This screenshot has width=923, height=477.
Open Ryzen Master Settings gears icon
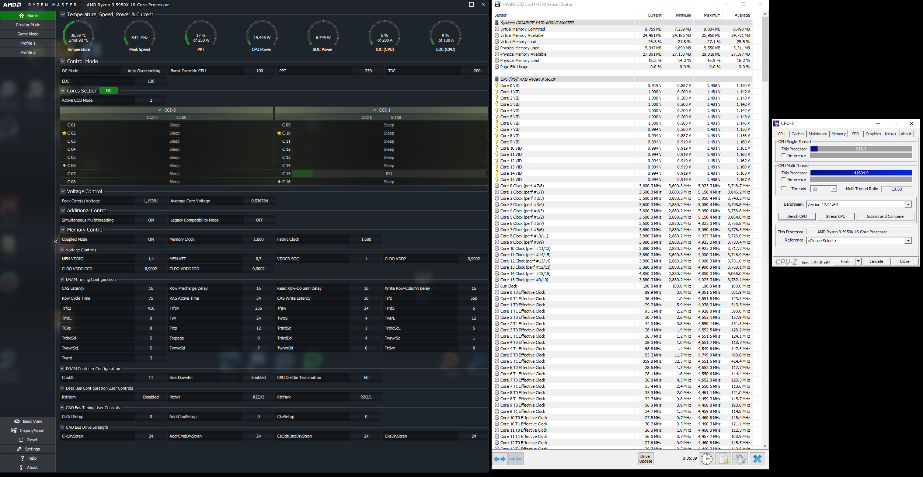pyautogui.click(x=19, y=449)
